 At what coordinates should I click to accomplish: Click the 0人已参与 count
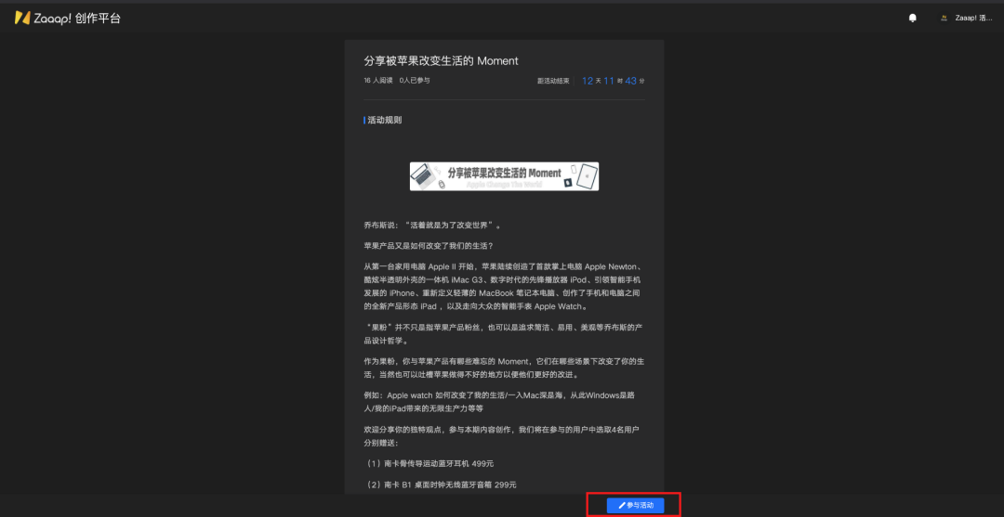[x=415, y=81]
